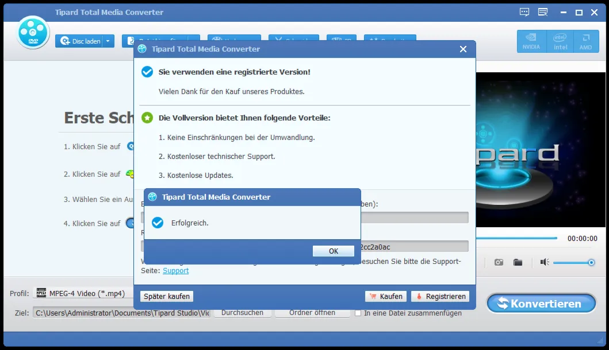Click the Kaufen button
The width and height of the screenshot is (609, 350).
386,296
